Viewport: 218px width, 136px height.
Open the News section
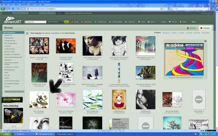click(152, 22)
